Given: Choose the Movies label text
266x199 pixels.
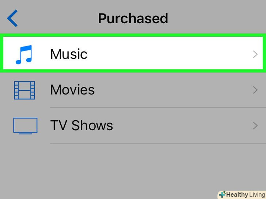Looking at the screenshot, I should click(72, 90).
